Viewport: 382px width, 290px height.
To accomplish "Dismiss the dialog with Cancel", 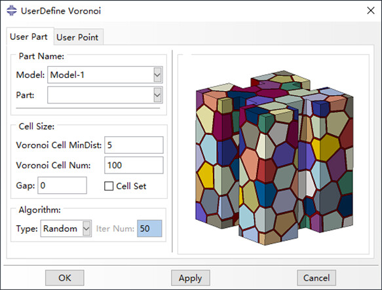I will 316,278.
